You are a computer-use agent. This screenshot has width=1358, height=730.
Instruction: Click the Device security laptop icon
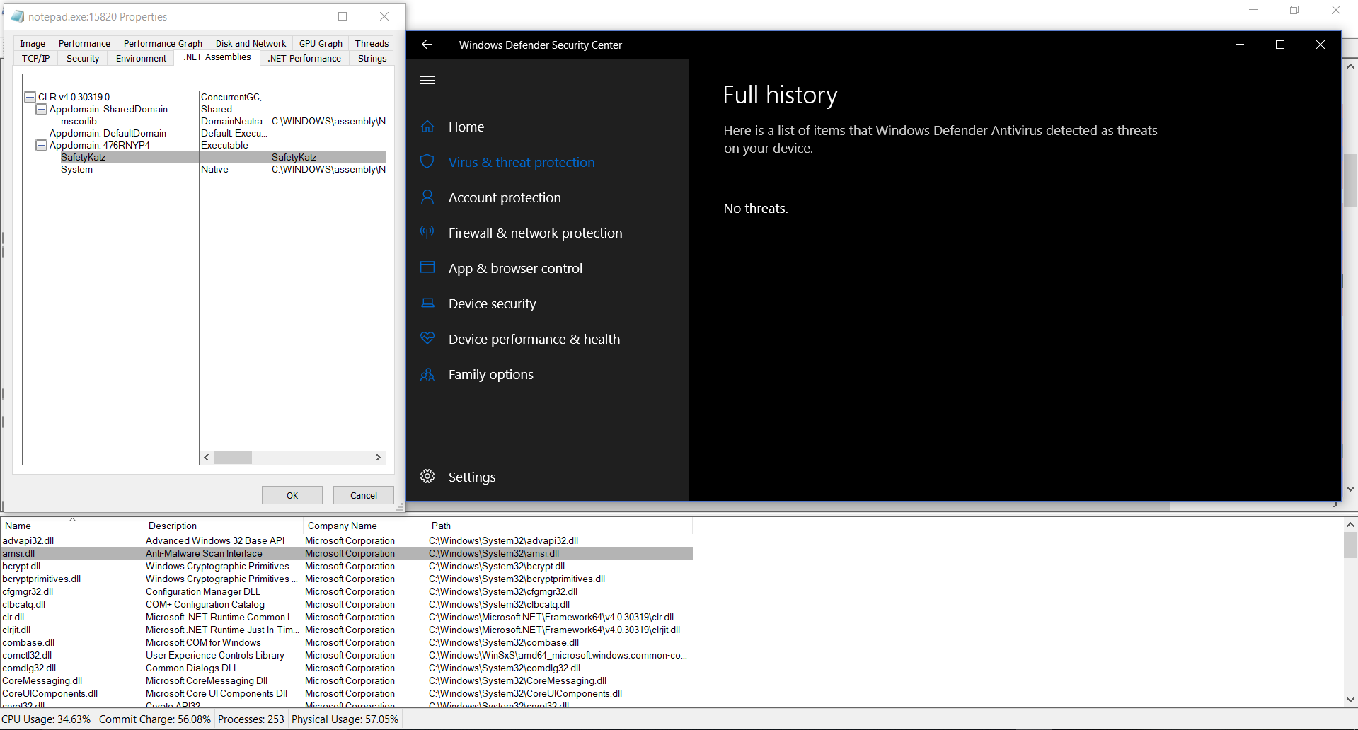(x=427, y=303)
